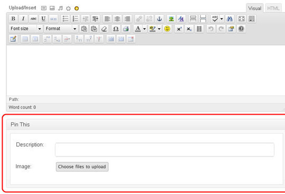Screen dimensions: 285x194
Task: Toggle the kitchen sink toolbar
Action: pyautogui.click(x=252, y=18)
